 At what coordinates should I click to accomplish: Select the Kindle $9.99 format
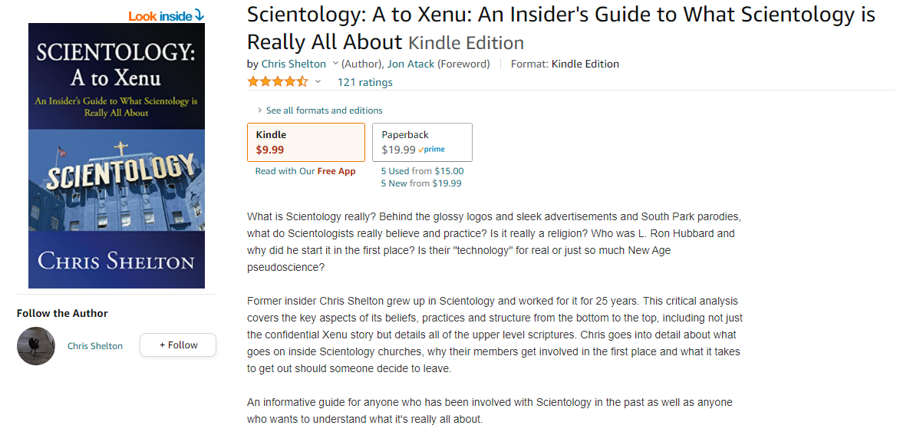(x=305, y=142)
